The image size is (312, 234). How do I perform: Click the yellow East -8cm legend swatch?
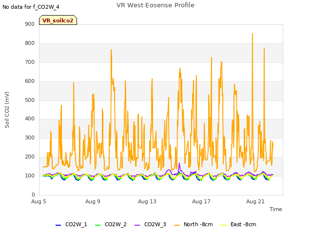tap(224, 225)
